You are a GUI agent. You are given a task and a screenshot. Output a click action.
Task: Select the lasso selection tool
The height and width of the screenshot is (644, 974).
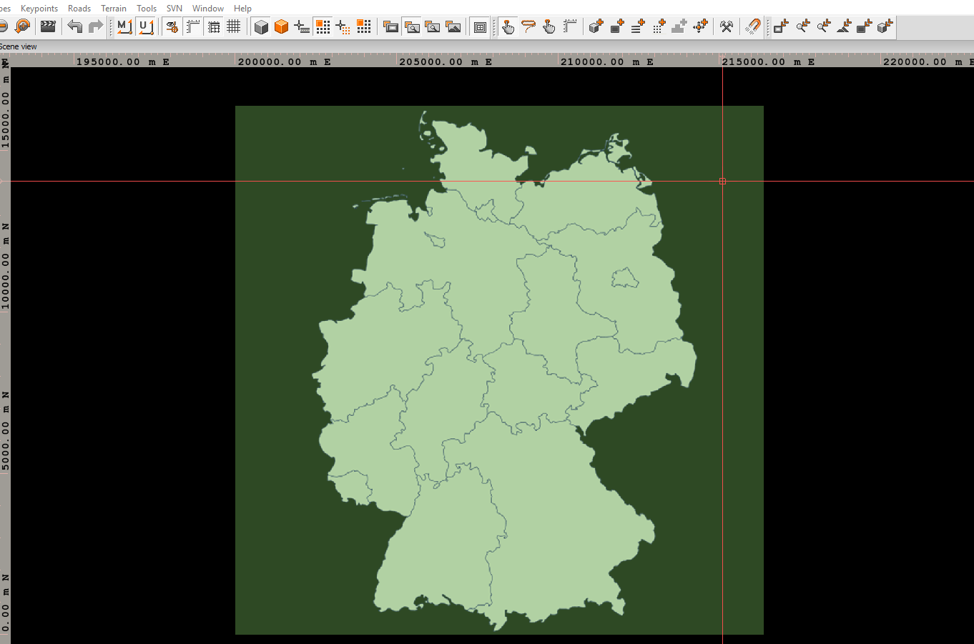point(528,26)
